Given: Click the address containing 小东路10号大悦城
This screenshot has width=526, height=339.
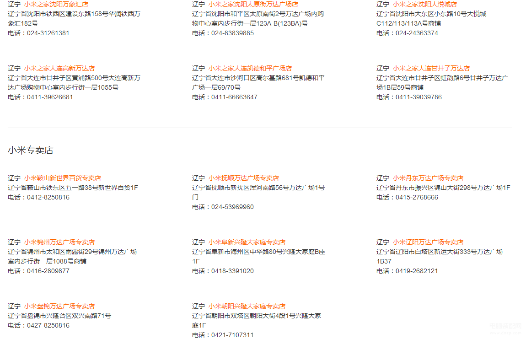Looking at the screenshot, I should click(431, 19).
